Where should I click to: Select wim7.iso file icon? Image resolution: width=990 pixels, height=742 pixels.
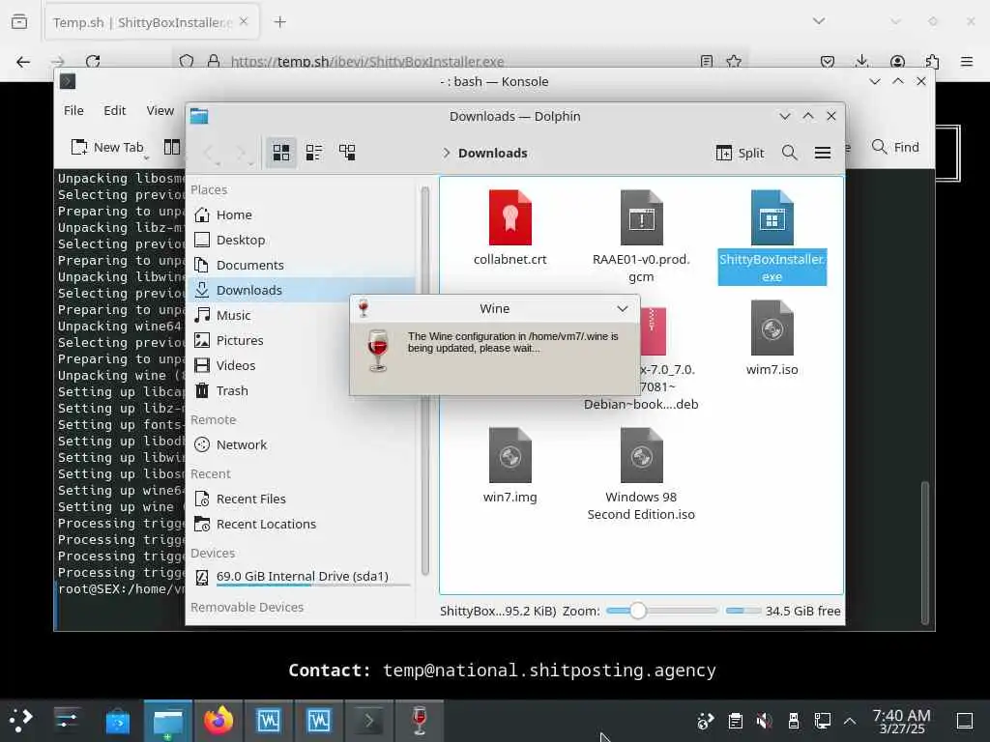[x=772, y=328]
